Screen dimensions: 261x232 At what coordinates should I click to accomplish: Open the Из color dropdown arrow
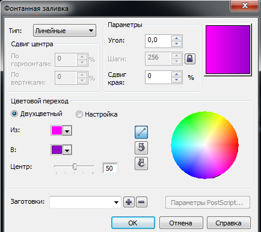point(67,130)
